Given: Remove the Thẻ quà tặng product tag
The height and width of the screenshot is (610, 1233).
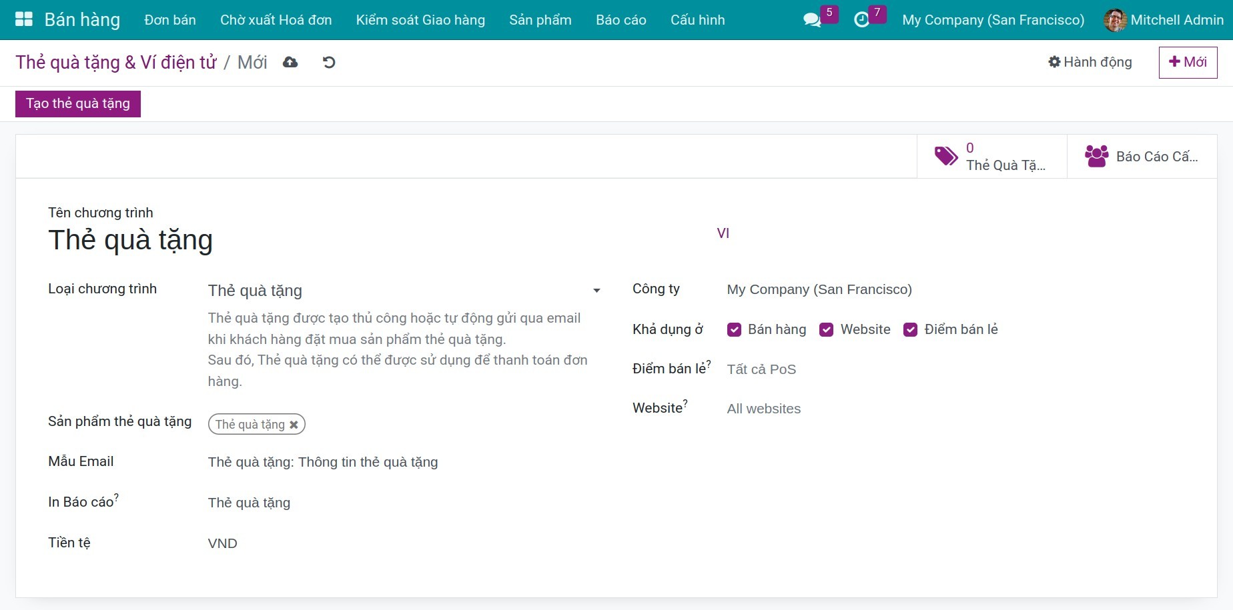Looking at the screenshot, I should [x=294, y=425].
